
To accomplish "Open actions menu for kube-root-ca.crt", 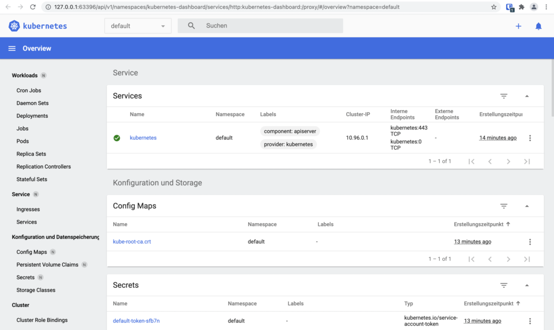I will (530, 242).
